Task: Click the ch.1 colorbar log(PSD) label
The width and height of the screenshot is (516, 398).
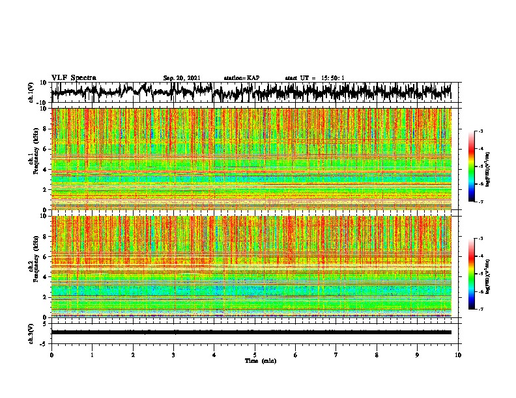Action: point(487,170)
